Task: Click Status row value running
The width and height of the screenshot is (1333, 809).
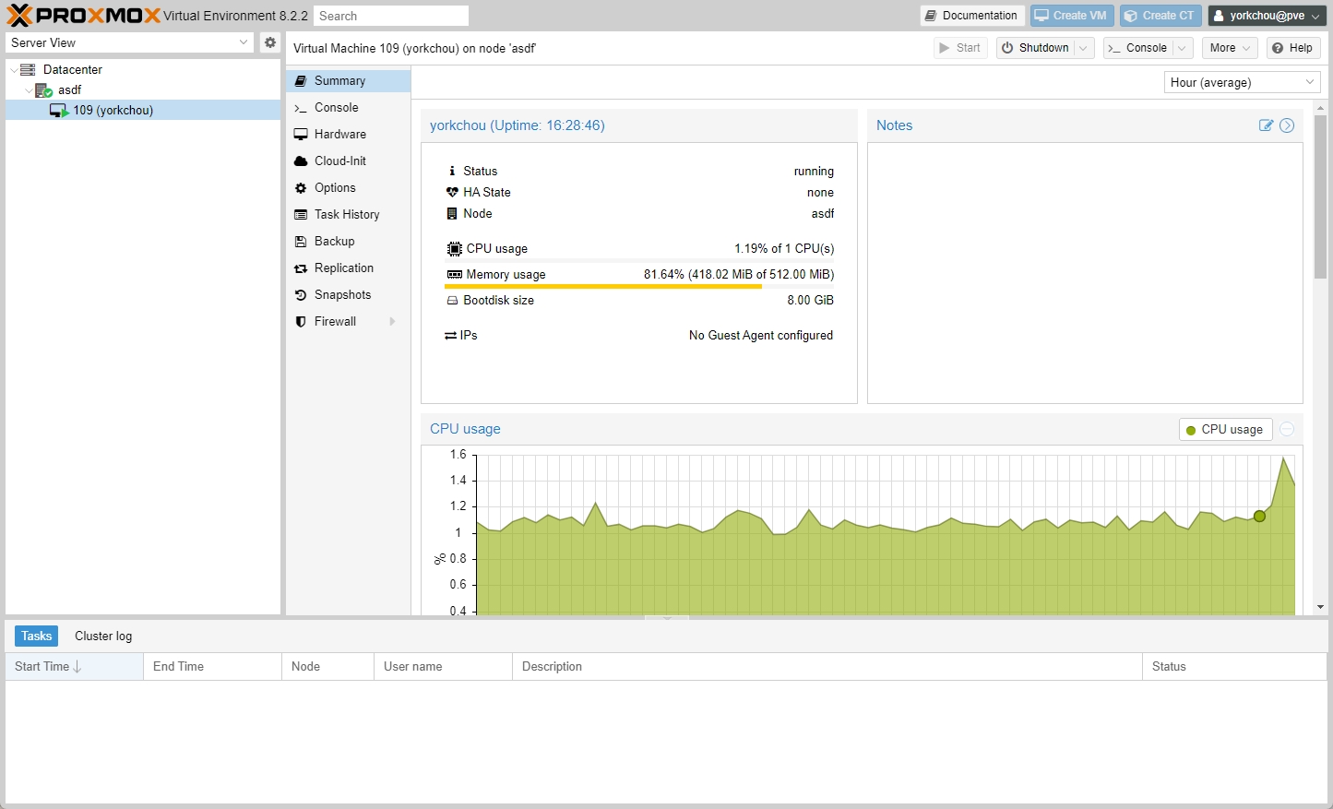Action: [x=814, y=172]
